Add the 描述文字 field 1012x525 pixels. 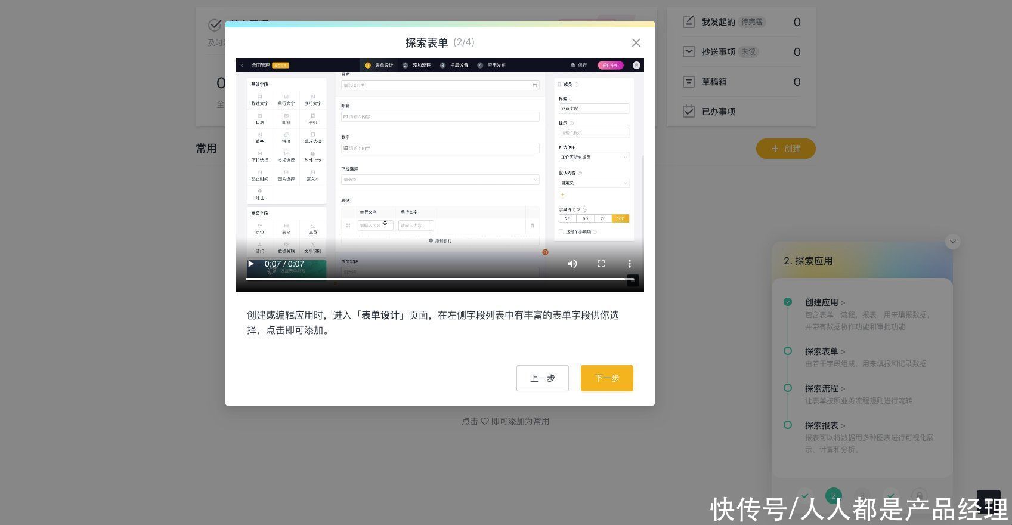click(x=259, y=100)
